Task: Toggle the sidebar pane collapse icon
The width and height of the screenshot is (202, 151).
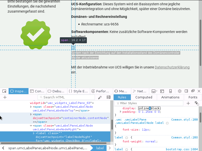Action: (x=109, y=97)
